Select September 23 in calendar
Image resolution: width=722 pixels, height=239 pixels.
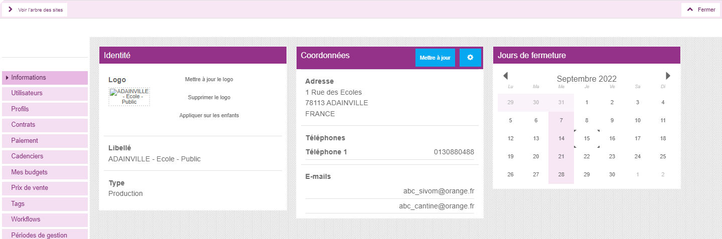(x=612, y=156)
